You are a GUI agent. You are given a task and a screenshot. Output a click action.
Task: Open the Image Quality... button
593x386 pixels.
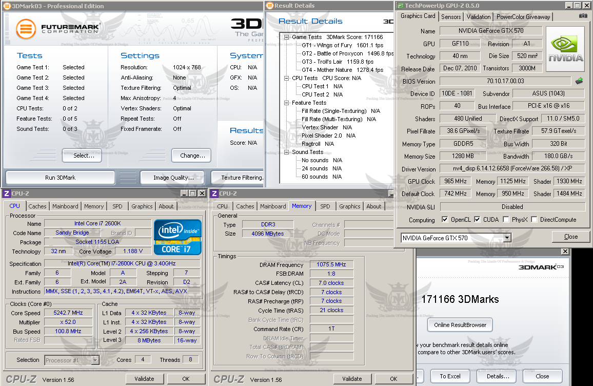[172, 178]
